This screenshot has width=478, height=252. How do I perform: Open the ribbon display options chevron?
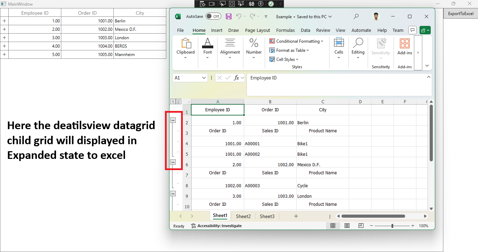point(427,65)
